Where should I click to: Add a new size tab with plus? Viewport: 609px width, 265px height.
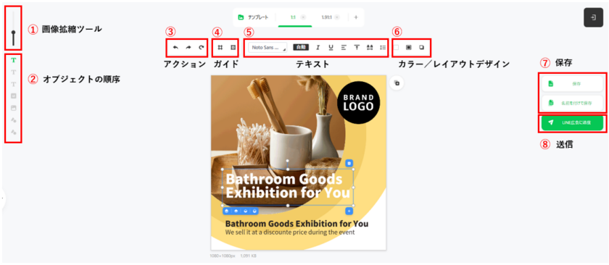[356, 17]
